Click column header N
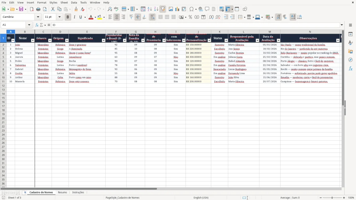Screen dimensions: 356x200 pyautogui.click(x=310, y=32)
